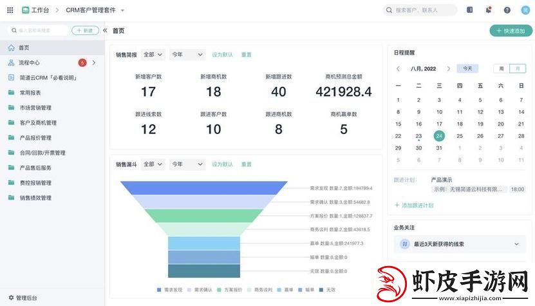Toggle 需求发现 legend in funnel chart

click(x=169, y=290)
